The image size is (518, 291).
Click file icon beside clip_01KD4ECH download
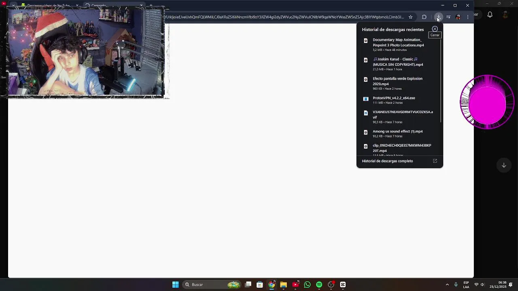(366, 146)
